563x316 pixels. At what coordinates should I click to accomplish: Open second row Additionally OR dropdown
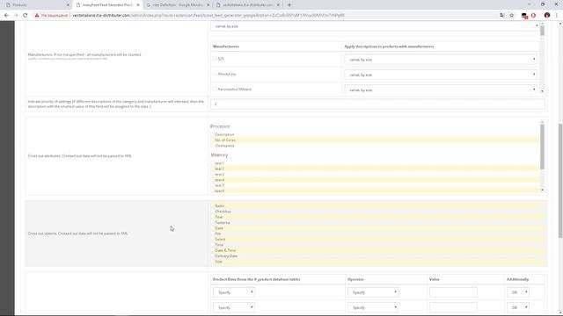point(518,307)
